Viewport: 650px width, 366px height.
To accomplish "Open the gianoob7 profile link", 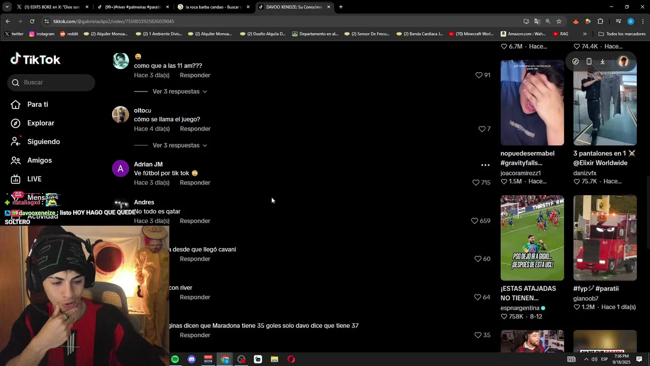I will 586,298.
